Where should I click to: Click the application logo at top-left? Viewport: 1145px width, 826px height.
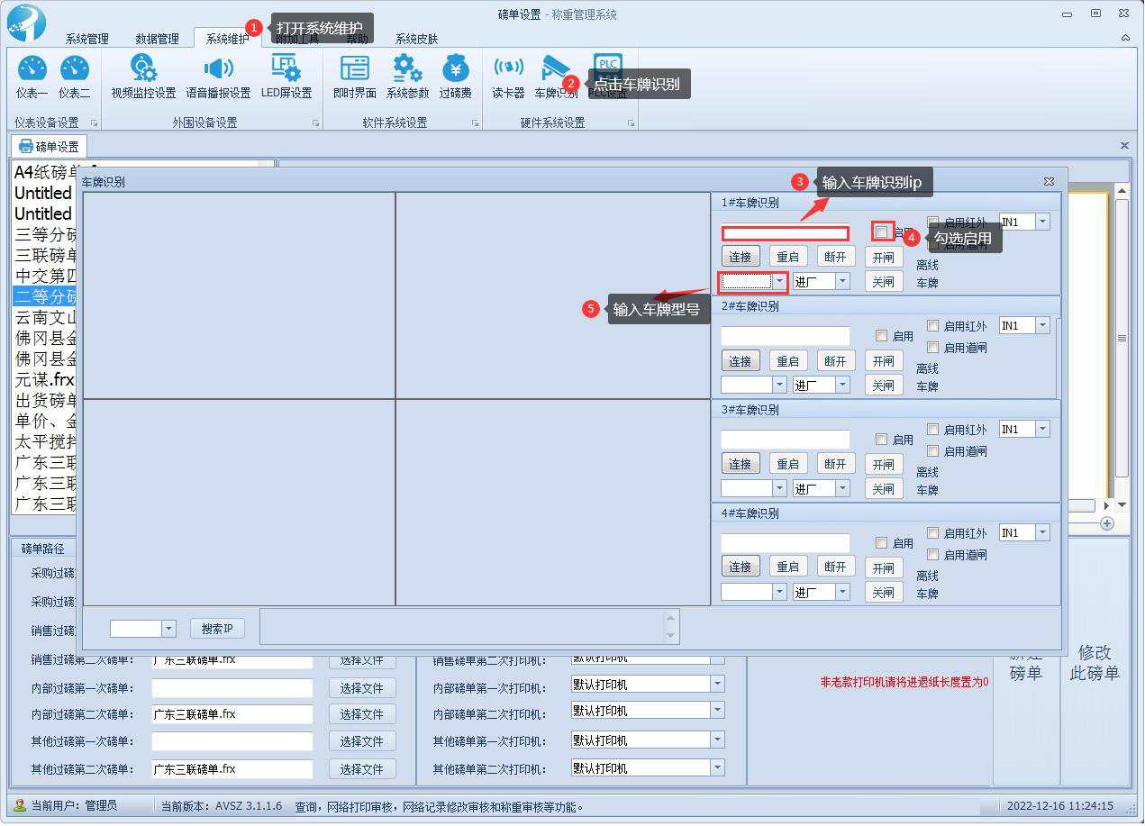click(25, 21)
